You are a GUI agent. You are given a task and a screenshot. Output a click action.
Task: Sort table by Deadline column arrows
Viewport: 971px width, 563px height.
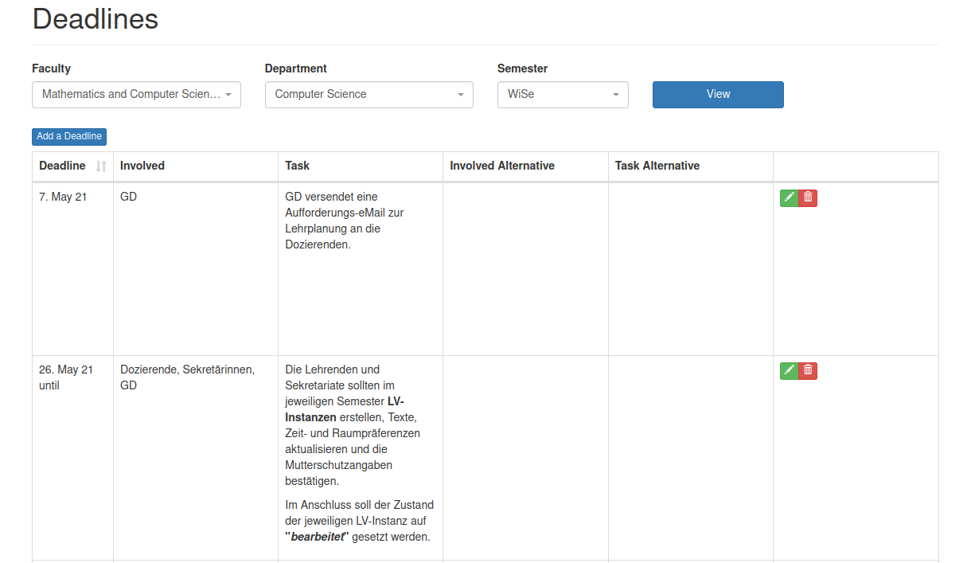click(101, 166)
